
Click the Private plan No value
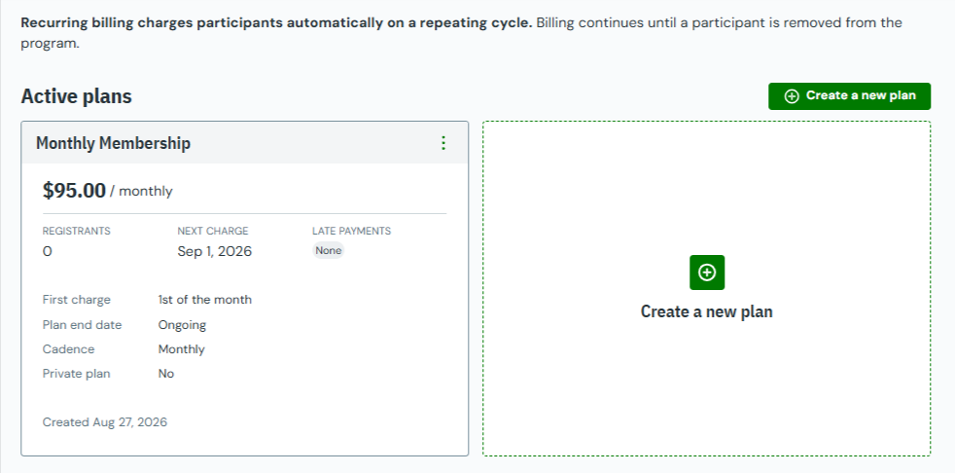166,374
